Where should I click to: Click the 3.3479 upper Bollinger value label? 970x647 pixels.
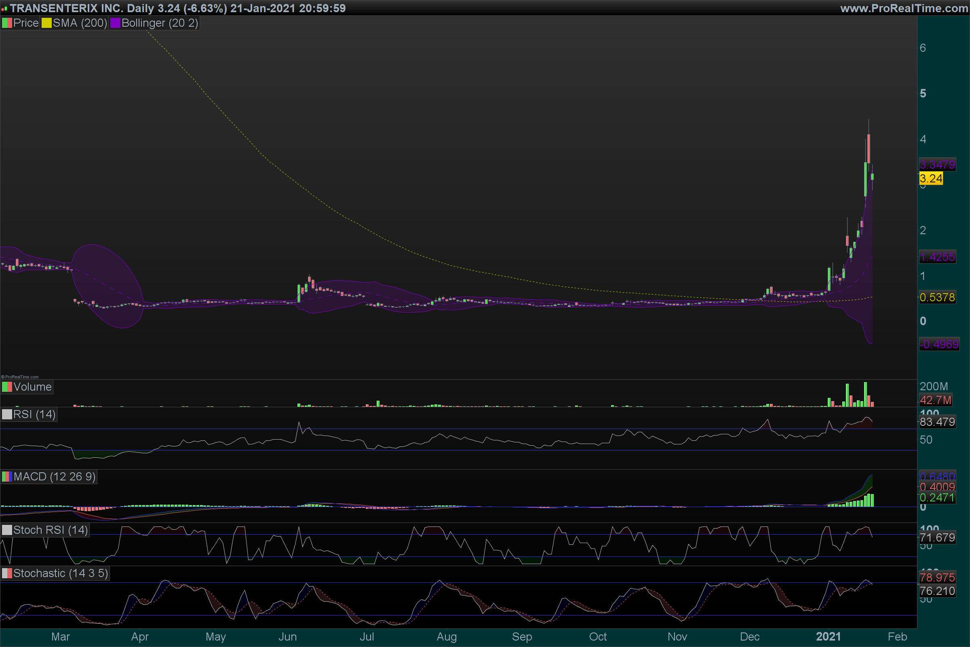click(937, 165)
